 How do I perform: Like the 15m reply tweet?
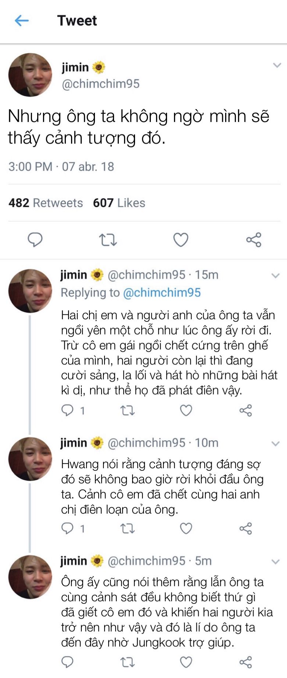186,410
